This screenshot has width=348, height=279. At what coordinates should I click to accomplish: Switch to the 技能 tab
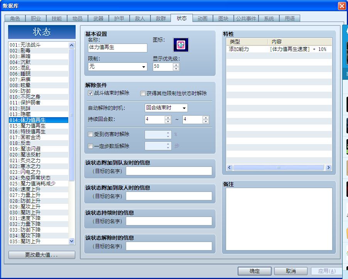[x=57, y=18]
